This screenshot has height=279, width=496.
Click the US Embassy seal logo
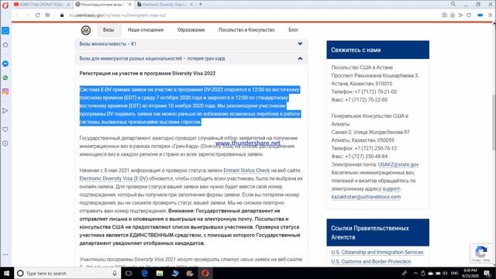pos(86,30)
